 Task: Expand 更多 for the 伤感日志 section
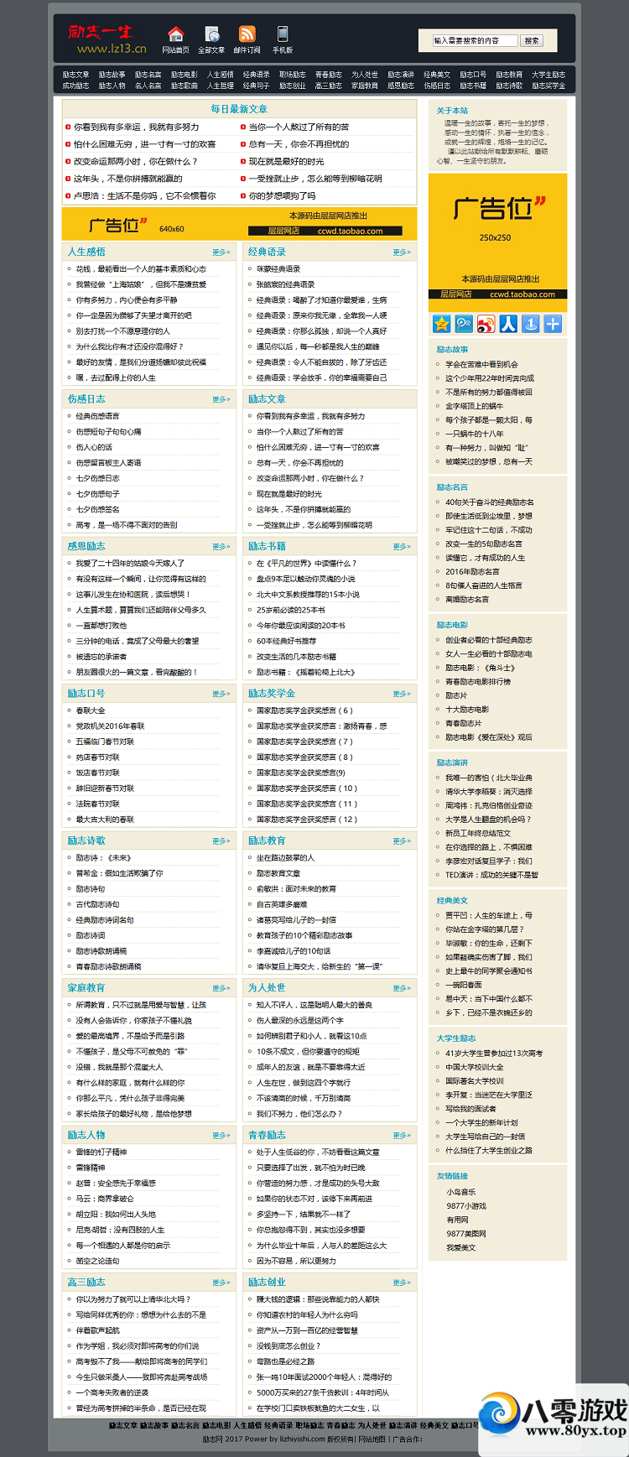coord(221,399)
